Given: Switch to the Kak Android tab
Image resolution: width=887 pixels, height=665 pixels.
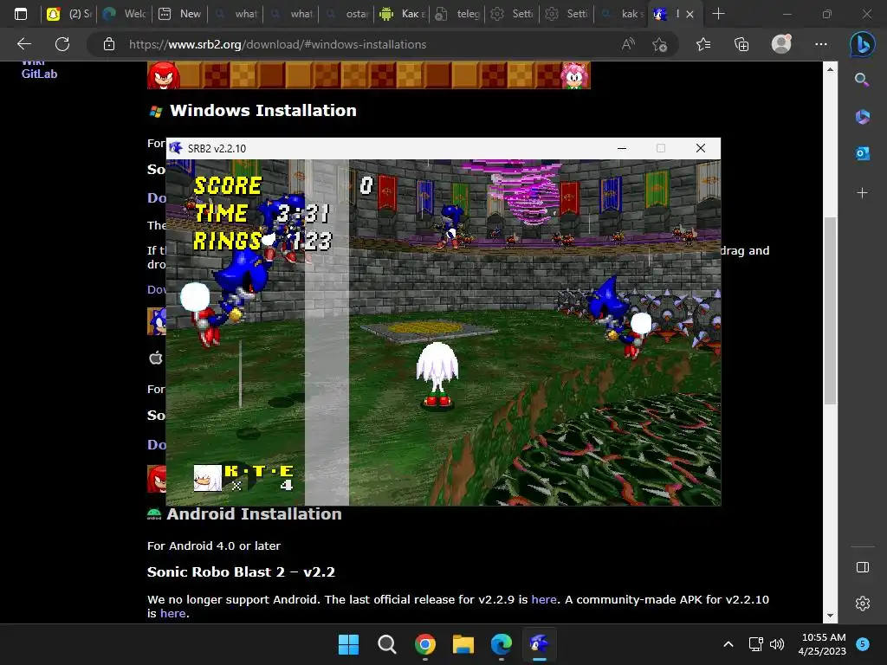Looking at the screenshot, I should tap(402, 14).
